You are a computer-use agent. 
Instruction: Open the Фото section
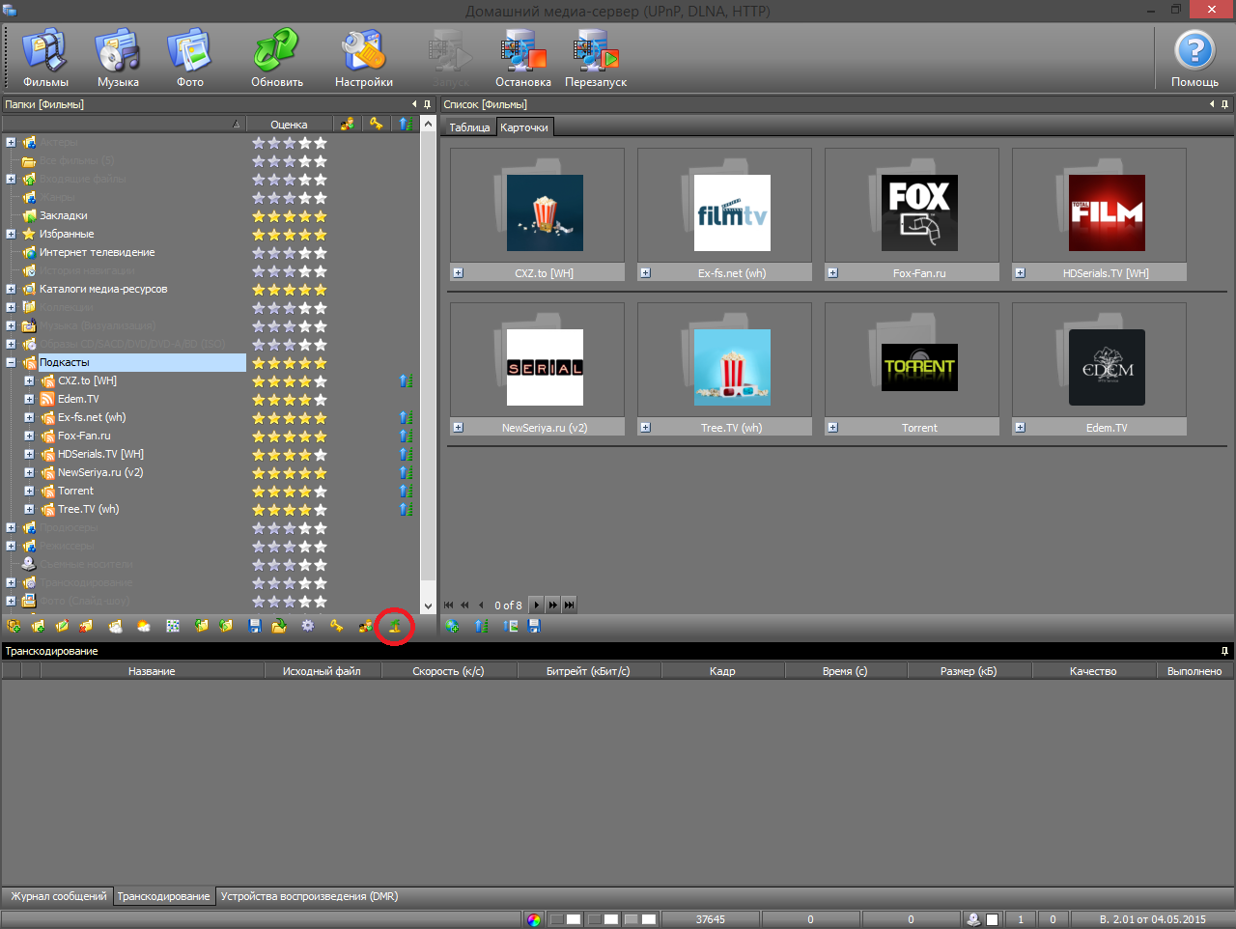coord(189,58)
